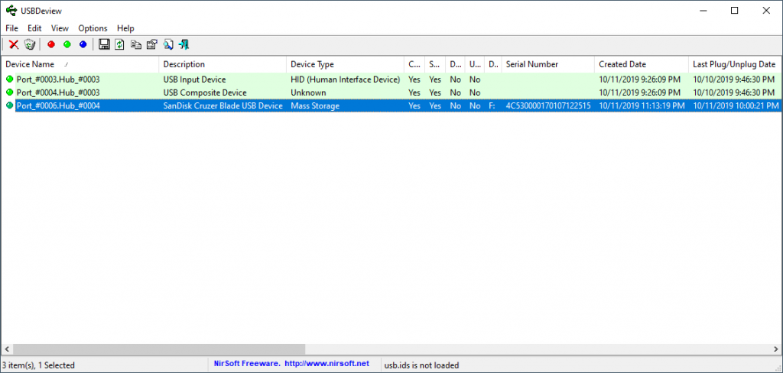Click the USBDeview title bar app icon
This screenshot has width=783, height=373.
coord(11,11)
